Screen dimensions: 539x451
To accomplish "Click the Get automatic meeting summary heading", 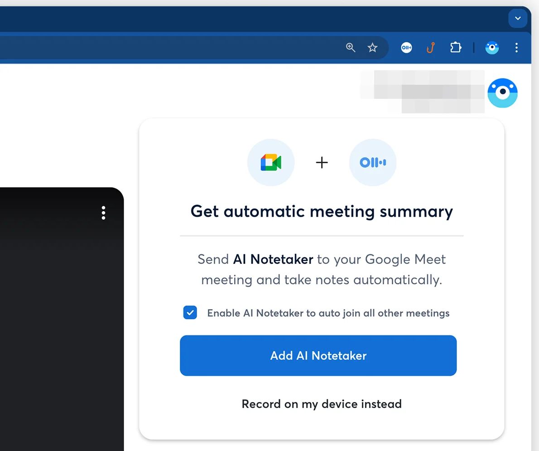I will [x=322, y=211].
